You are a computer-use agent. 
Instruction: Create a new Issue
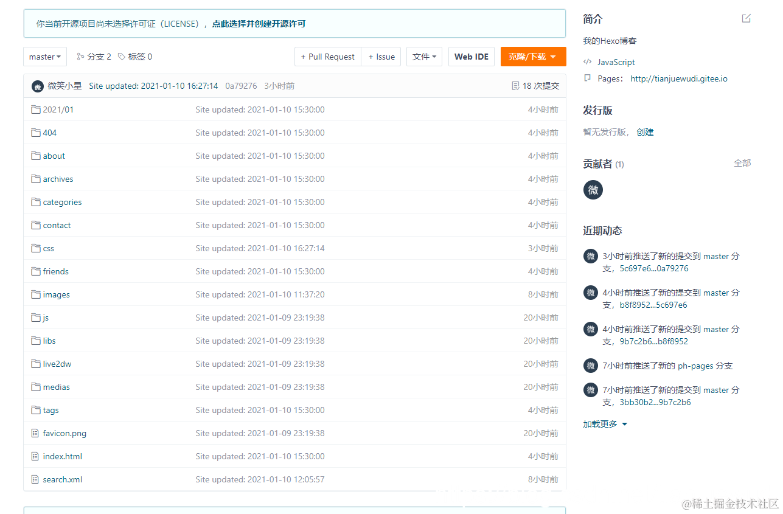(381, 57)
